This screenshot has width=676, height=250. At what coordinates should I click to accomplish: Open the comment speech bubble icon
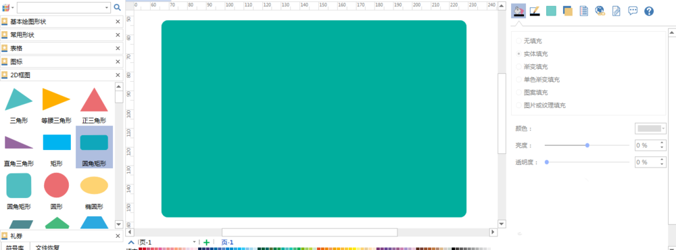click(633, 11)
